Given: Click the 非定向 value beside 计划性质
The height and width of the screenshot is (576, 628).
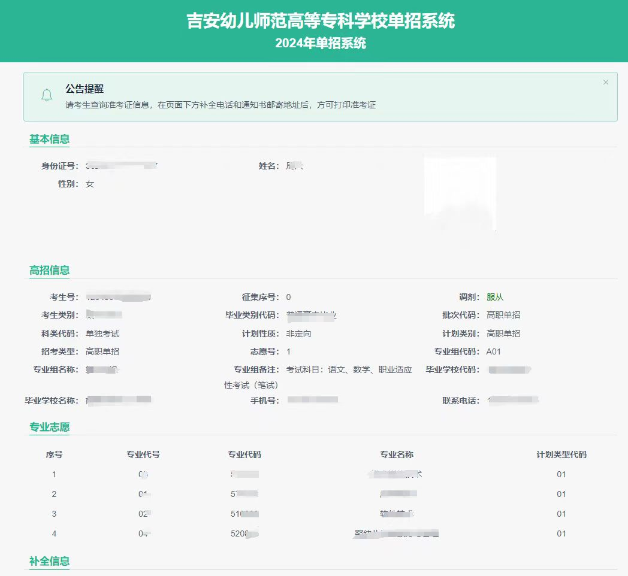Looking at the screenshot, I should point(298,334).
